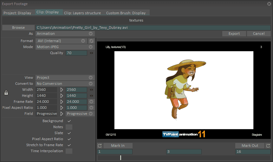The height and width of the screenshot is (162, 273).
Task: Reset the Mark Out value icon
Action: click(x=268, y=146)
